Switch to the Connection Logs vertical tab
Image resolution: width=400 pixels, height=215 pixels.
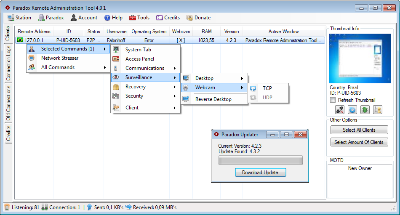pos(8,63)
